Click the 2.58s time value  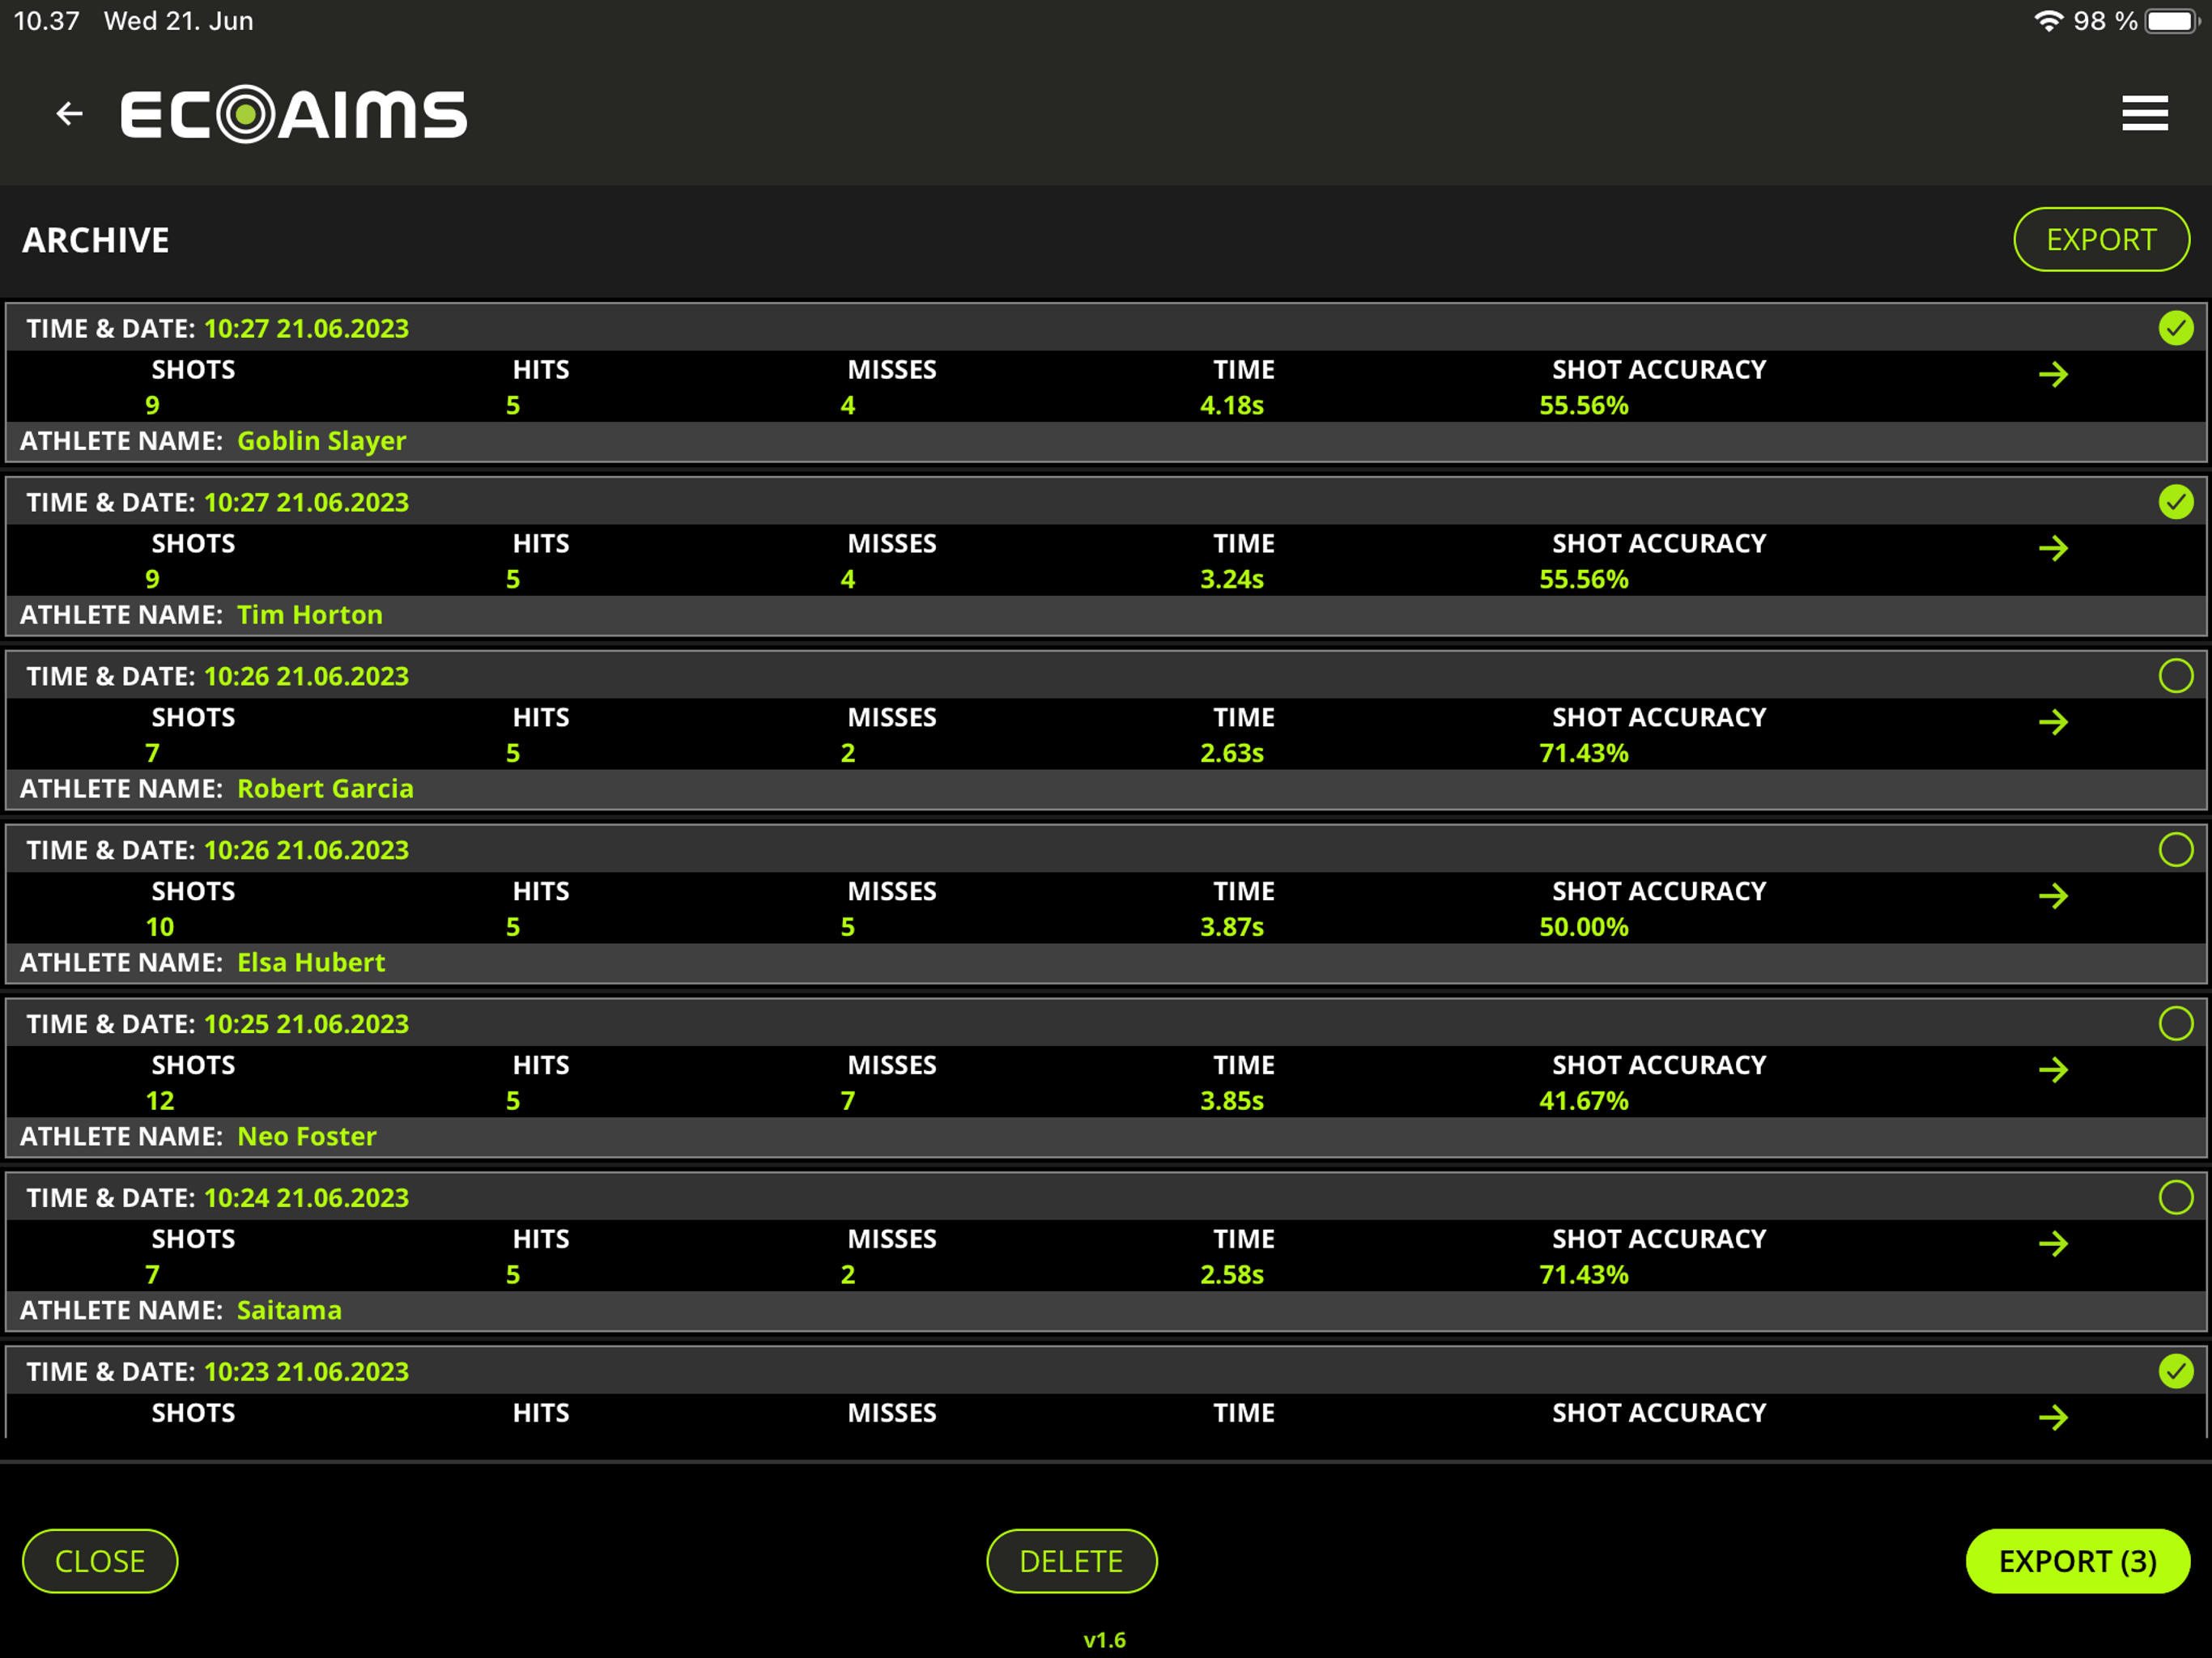tap(1231, 1276)
